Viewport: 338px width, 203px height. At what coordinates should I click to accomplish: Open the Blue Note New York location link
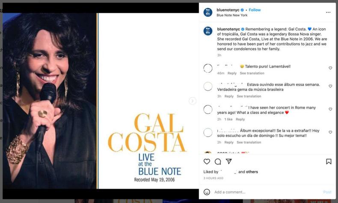[x=232, y=15]
